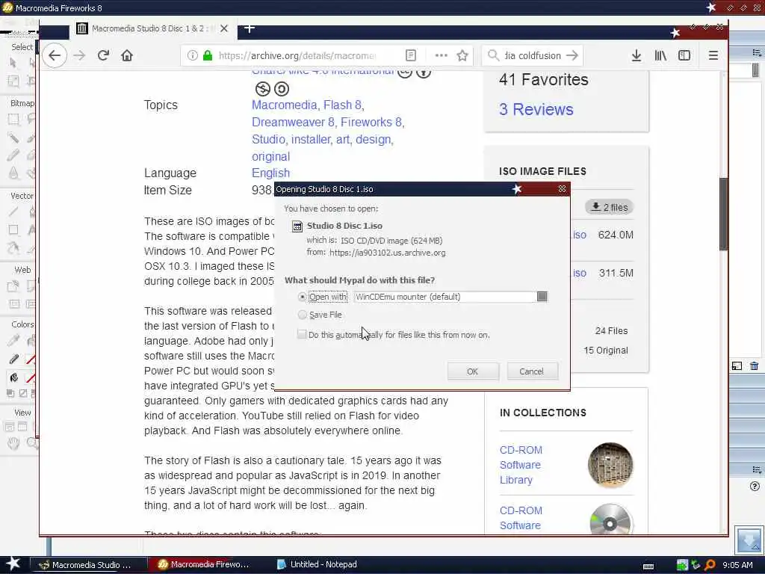Viewport: 765px width, 574px height.
Task: Check Do this automatically for files
Action: point(302,334)
